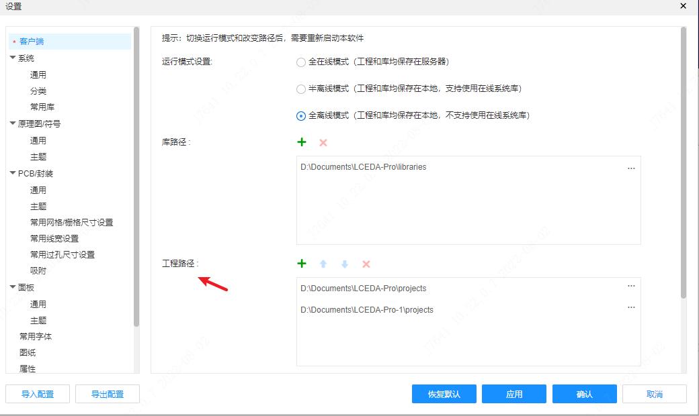The image size is (699, 416).
Task: Open 常用字体 settings item
Action: click(x=35, y=336)
